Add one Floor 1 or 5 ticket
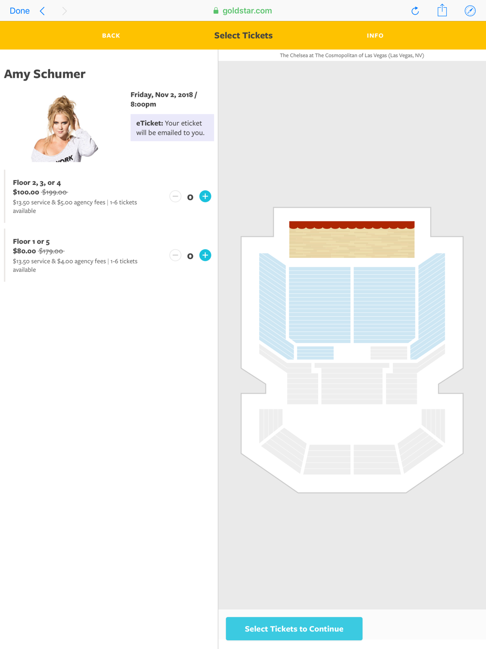486x649 pixels. [205, 255]
